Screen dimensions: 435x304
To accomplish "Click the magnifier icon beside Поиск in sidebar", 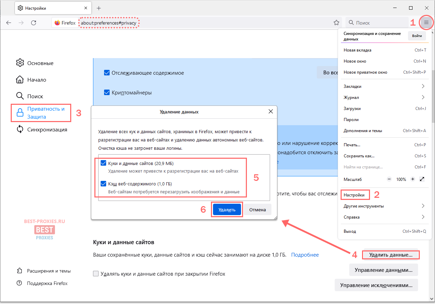I will pos(20,96).
